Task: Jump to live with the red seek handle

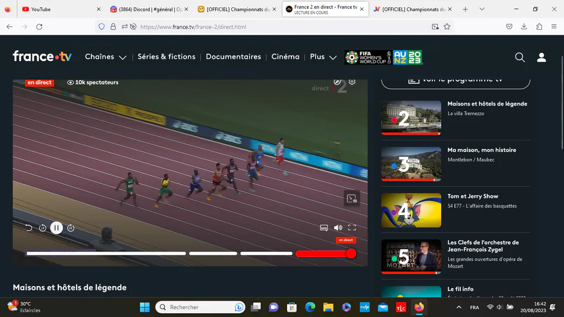Action: [351, 254]
